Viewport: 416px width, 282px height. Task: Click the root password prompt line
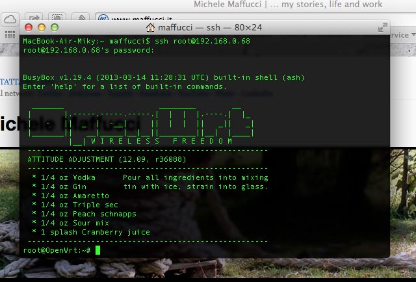coord(88,50)
